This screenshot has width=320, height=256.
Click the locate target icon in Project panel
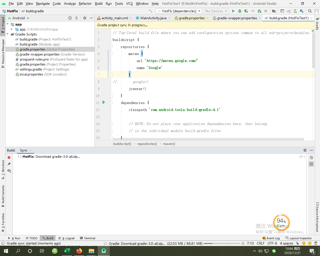point(70,18)
